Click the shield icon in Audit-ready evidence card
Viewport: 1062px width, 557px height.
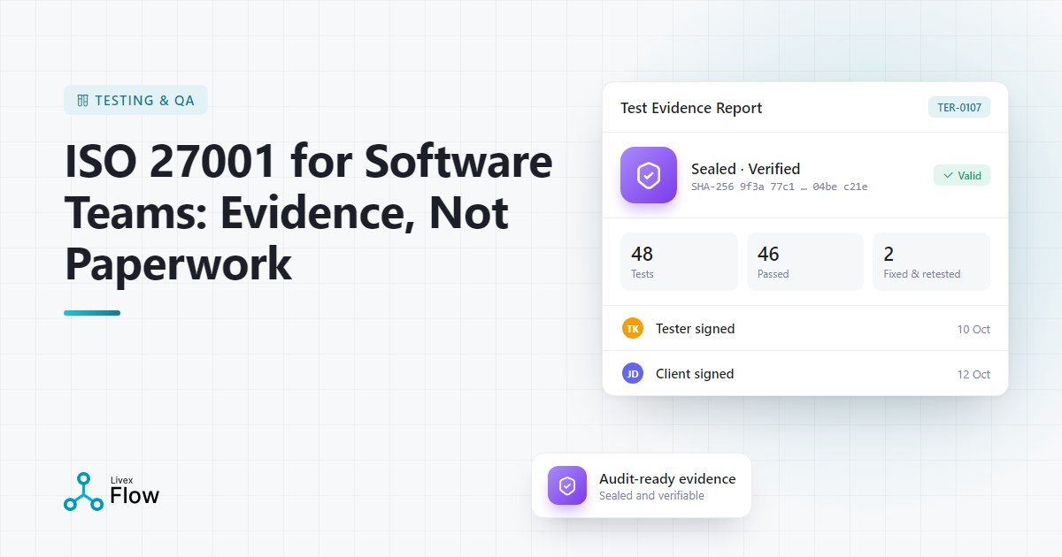[567, 485]
